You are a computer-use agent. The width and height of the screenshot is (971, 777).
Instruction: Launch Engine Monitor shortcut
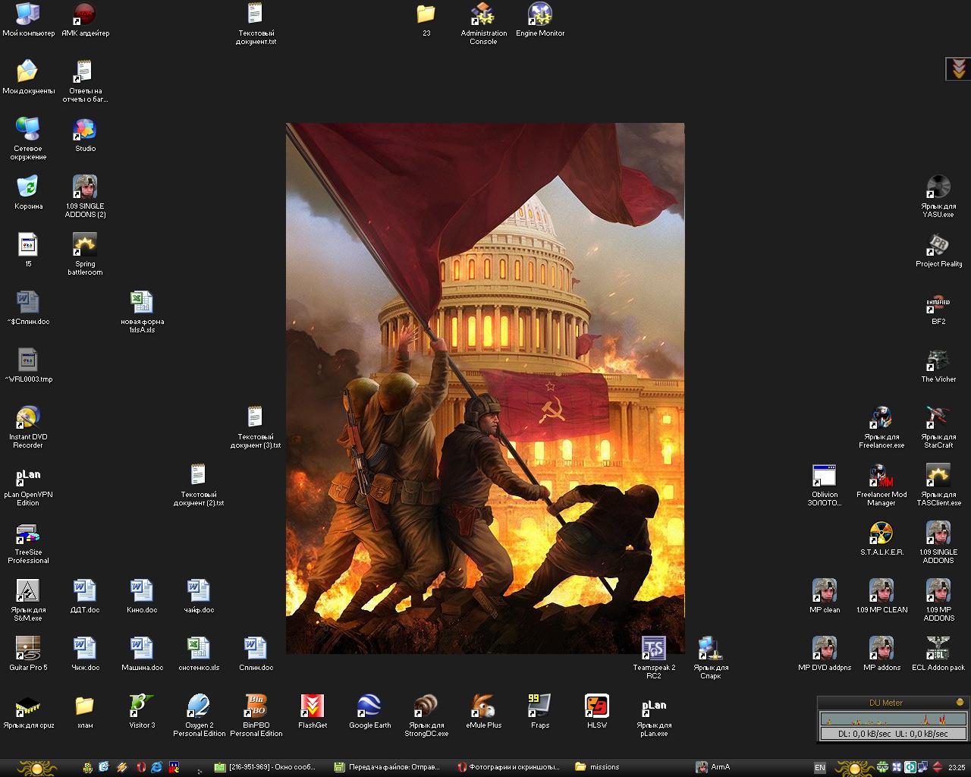(x=540, y=21)
